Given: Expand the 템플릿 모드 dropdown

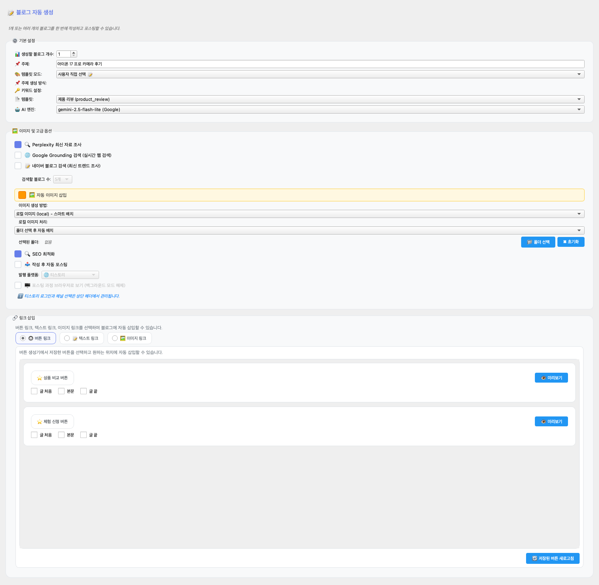Looking at the screenshot, I should pyautogui.click(x=320, y=74).
